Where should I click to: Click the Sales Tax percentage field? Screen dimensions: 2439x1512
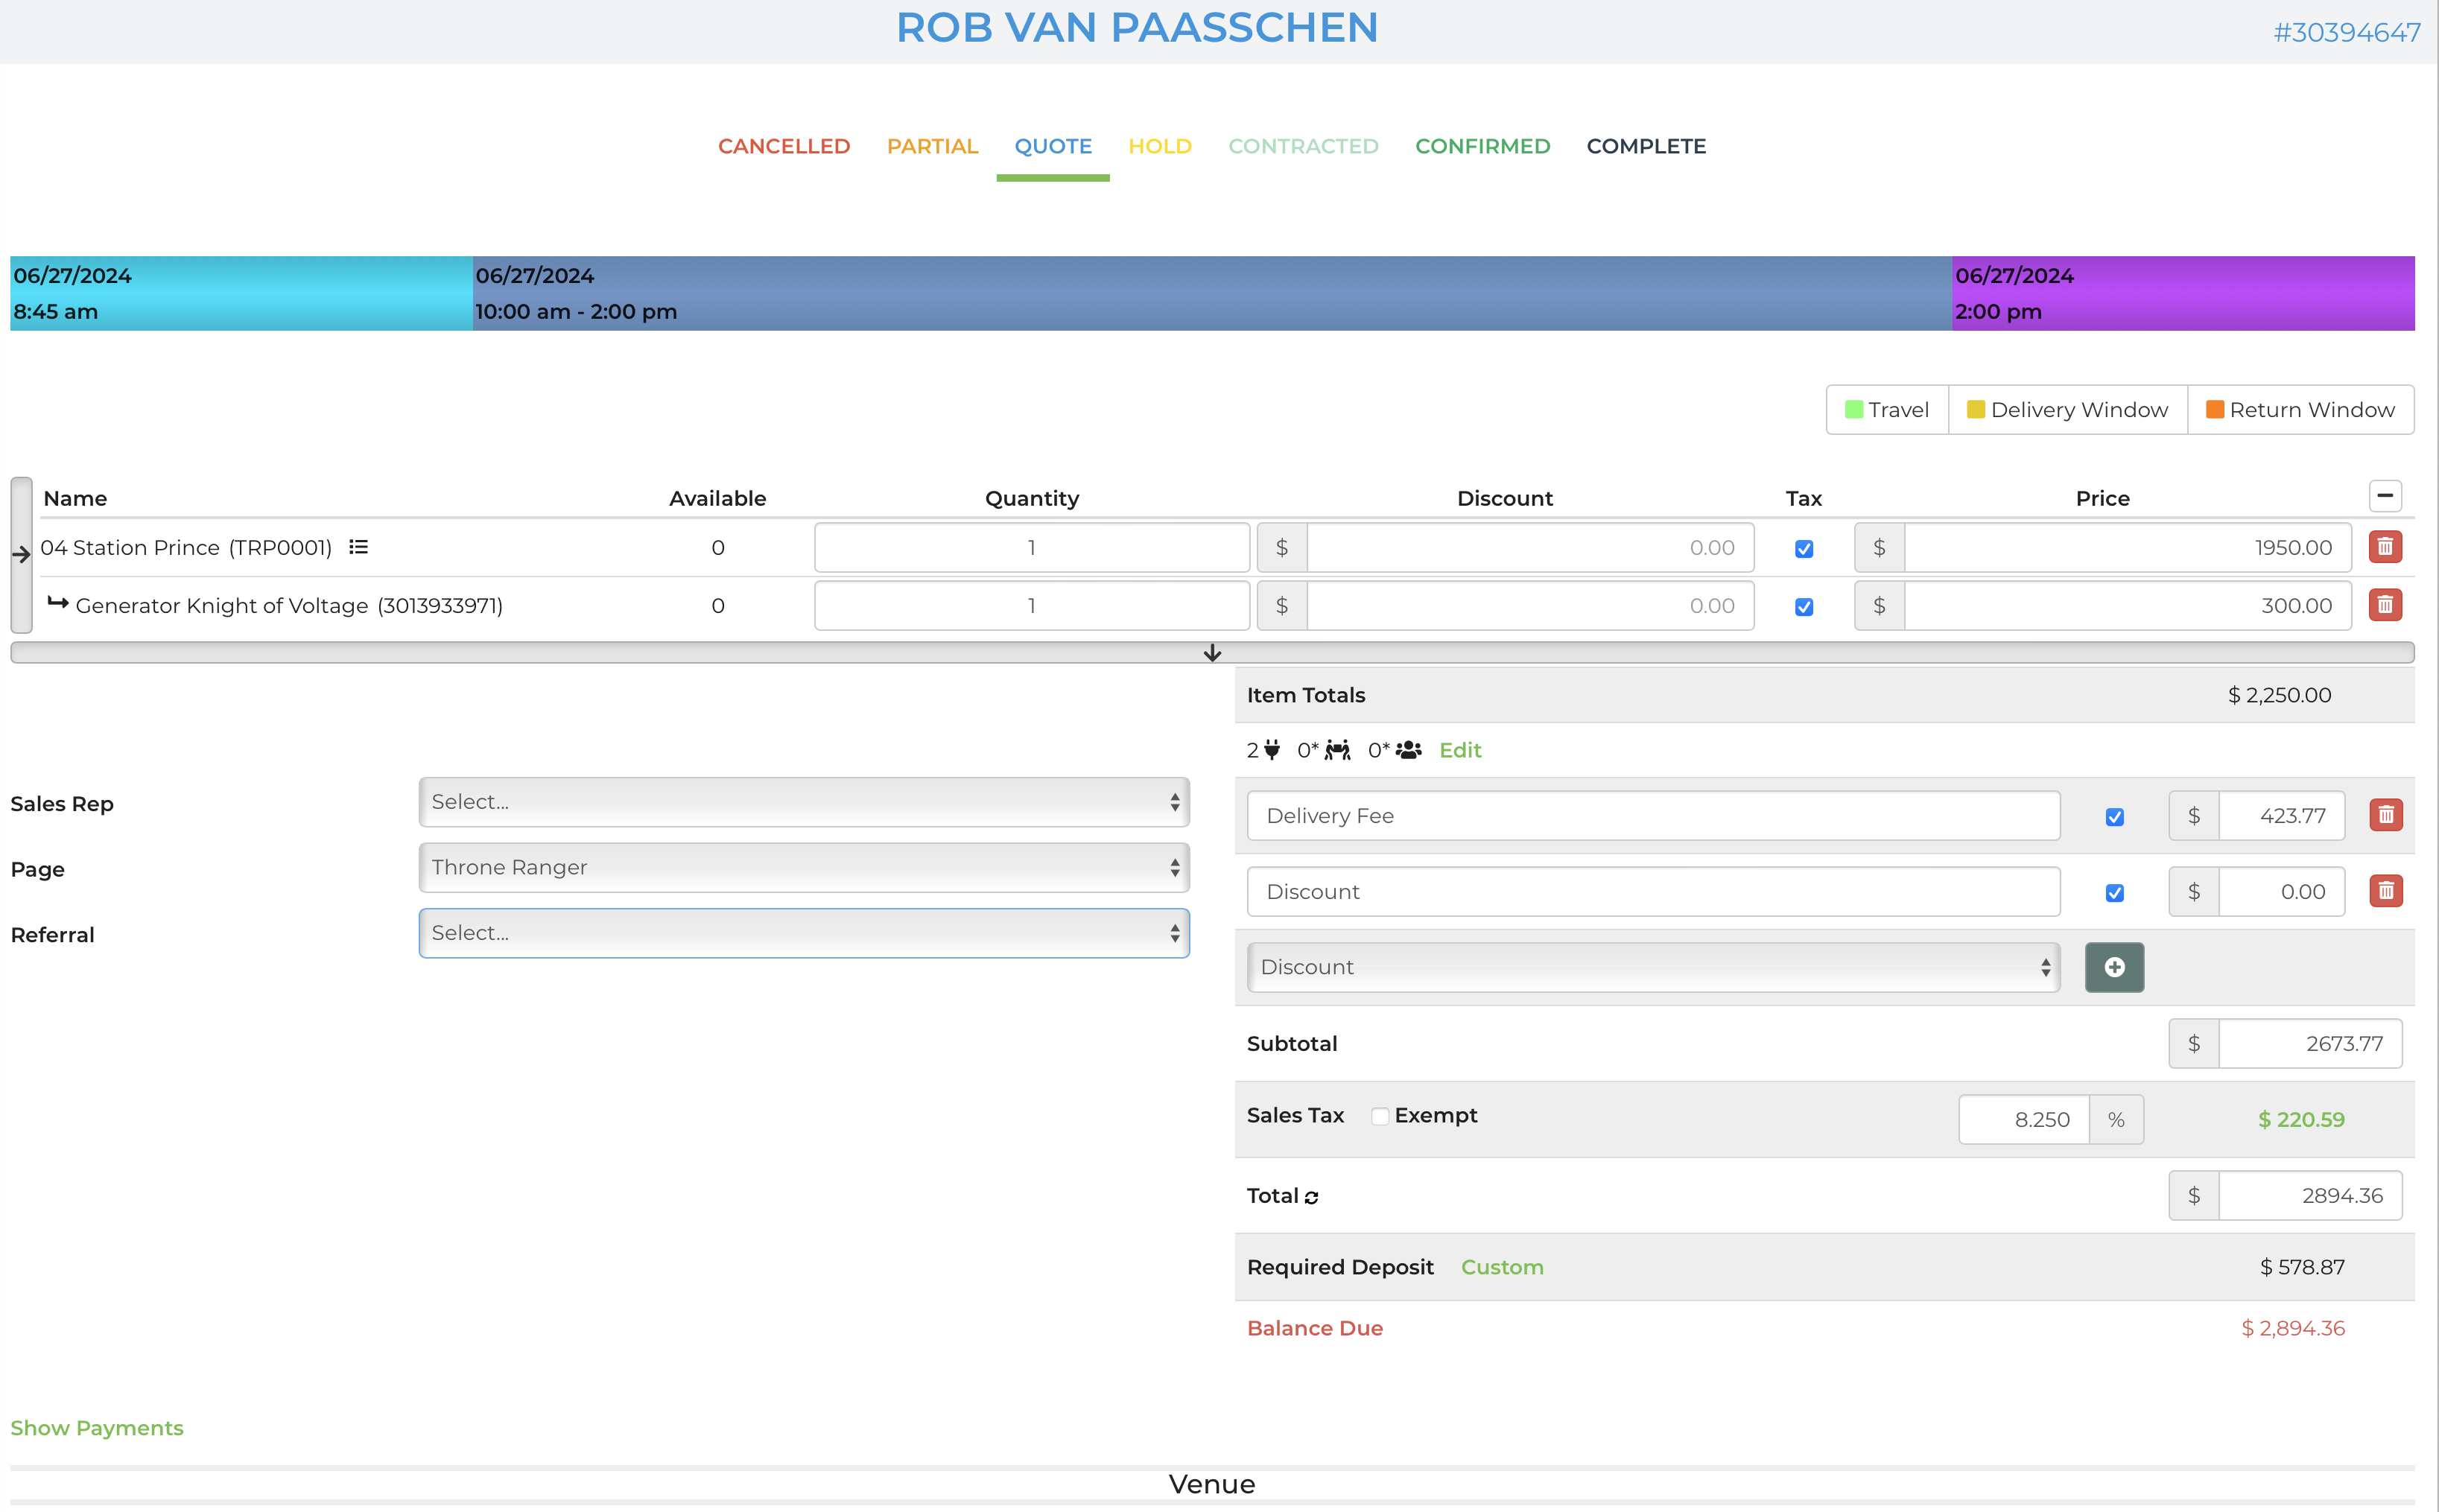pos(2023,1120)
